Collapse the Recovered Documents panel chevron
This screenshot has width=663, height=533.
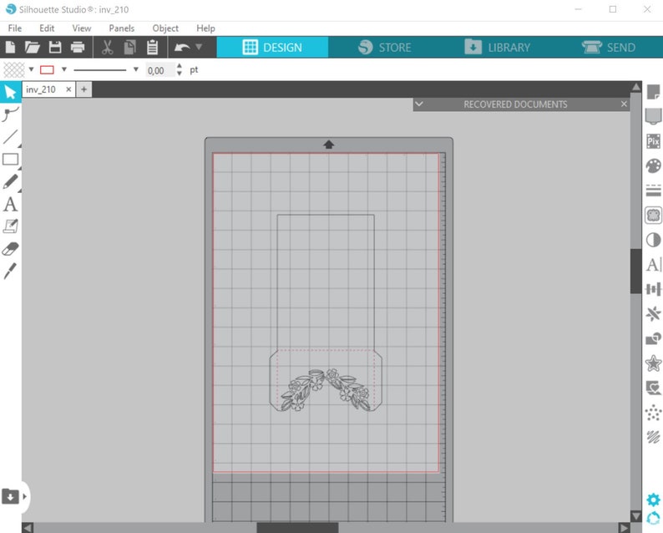pos(419,104)
